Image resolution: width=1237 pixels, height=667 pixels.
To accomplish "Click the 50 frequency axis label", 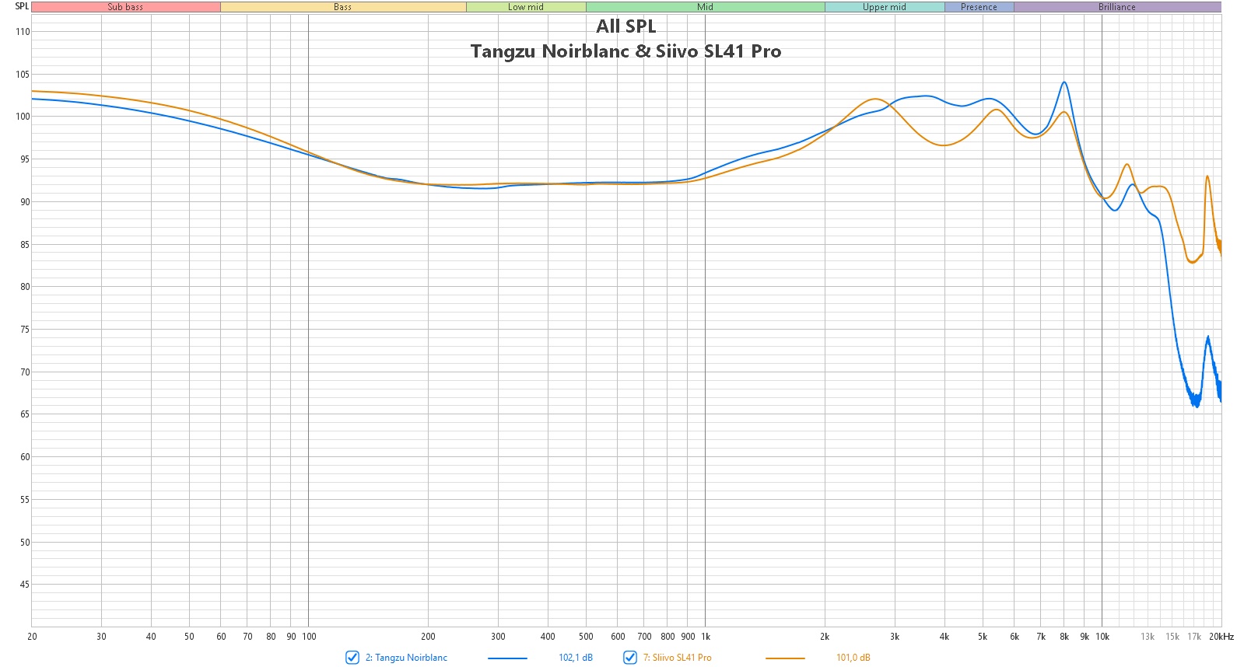I will (x=189, y=637).
